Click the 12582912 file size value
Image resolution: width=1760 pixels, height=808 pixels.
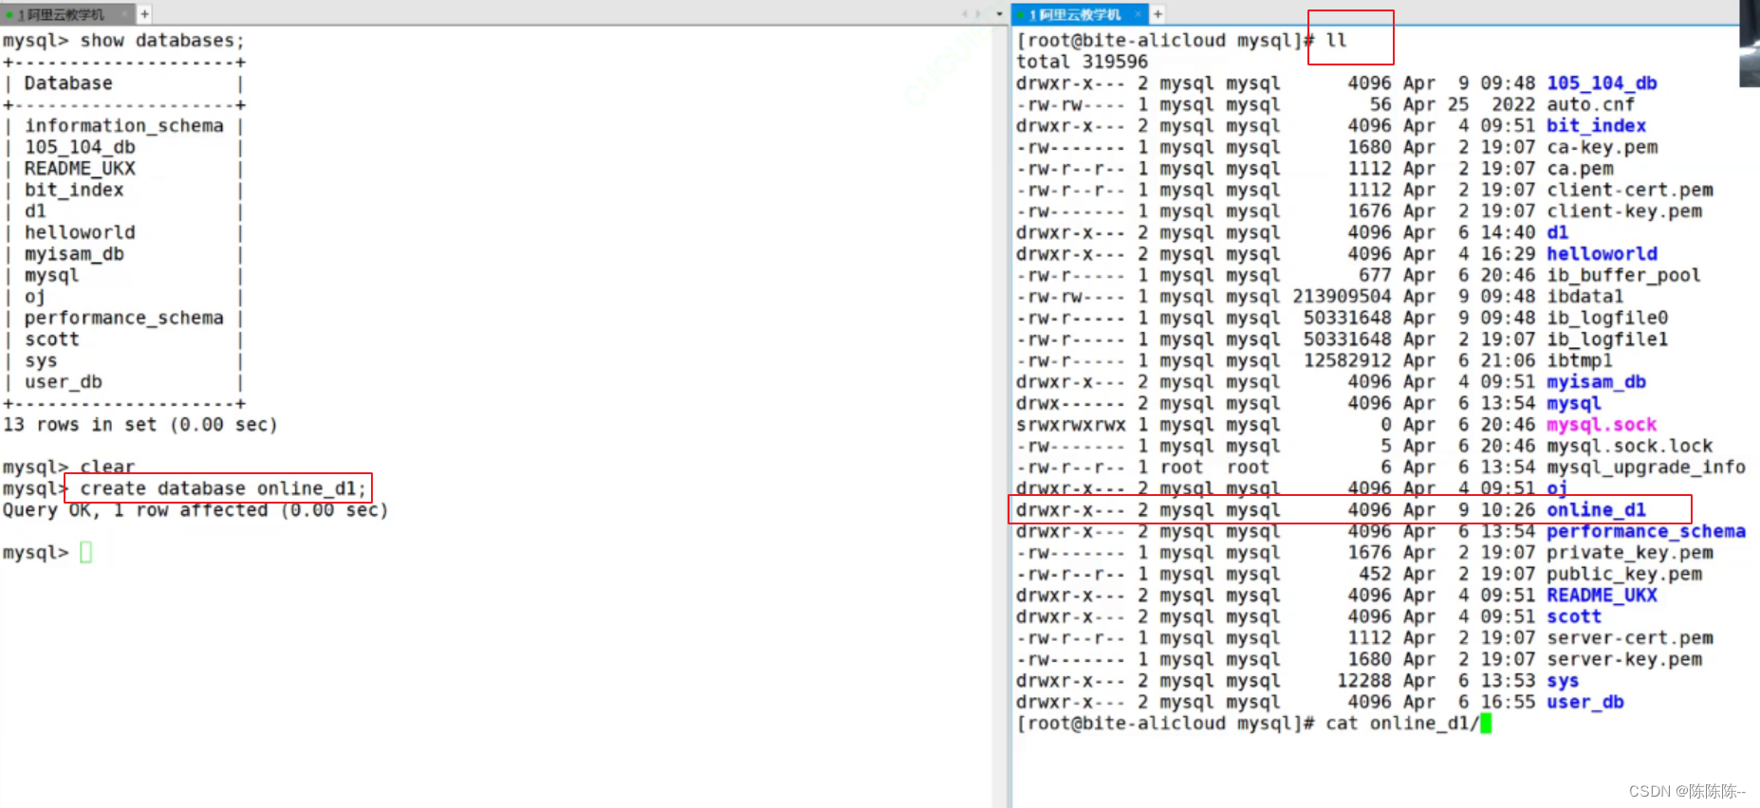click(x=1347, y=360)
